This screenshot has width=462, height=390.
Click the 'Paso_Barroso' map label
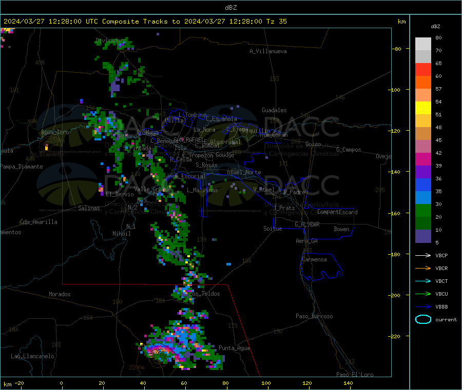314,316
